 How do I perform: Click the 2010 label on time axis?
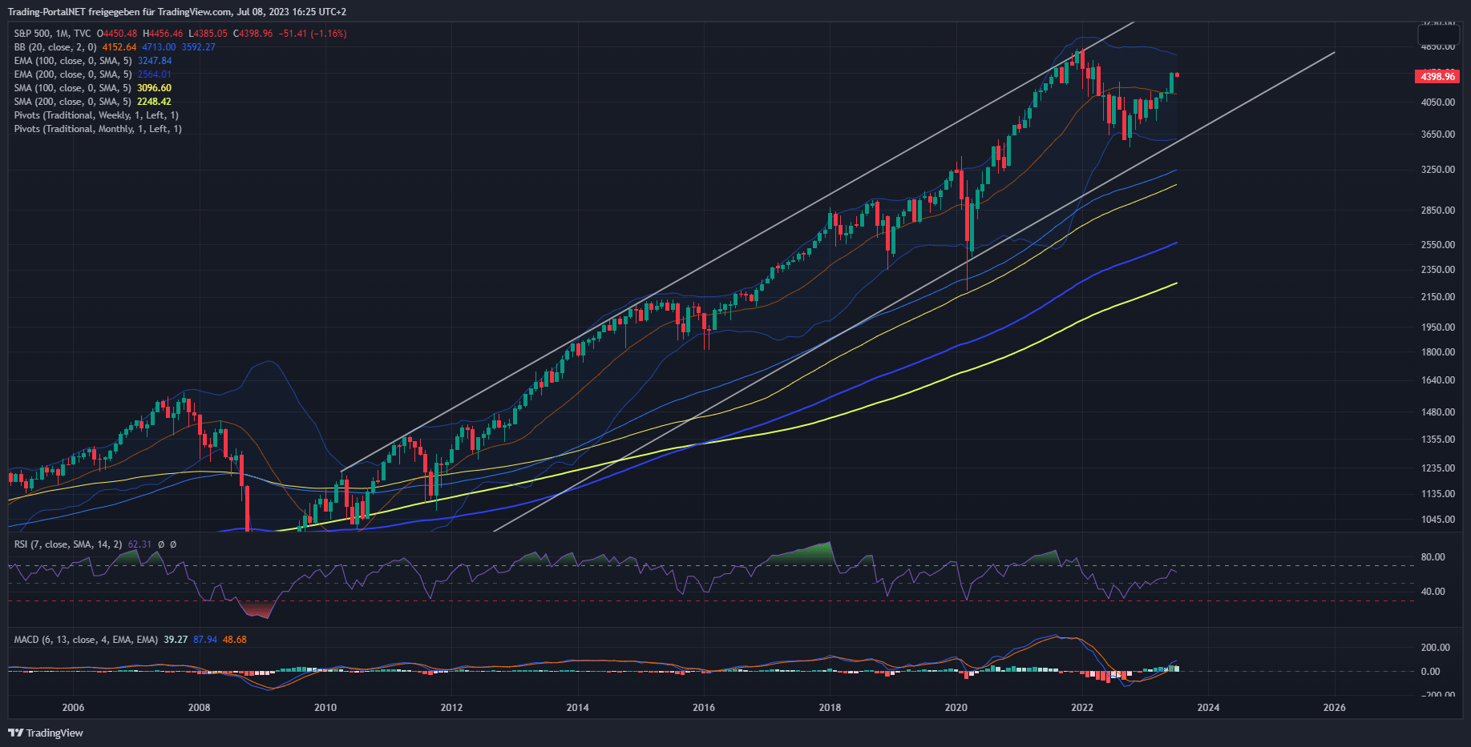tap(325, 707)
